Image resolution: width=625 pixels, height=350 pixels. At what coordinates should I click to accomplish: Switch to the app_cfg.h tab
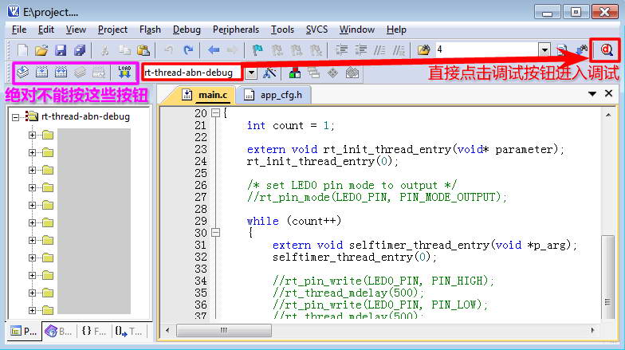pos(274,95)
